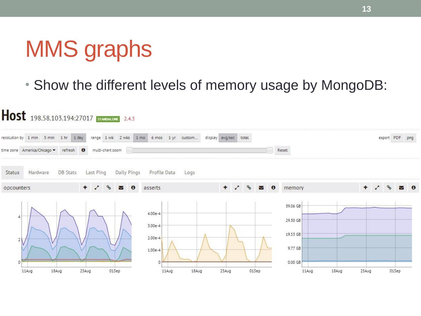Show info for the opcounters chart
421x316 pixels.
[x=133, y=188]
